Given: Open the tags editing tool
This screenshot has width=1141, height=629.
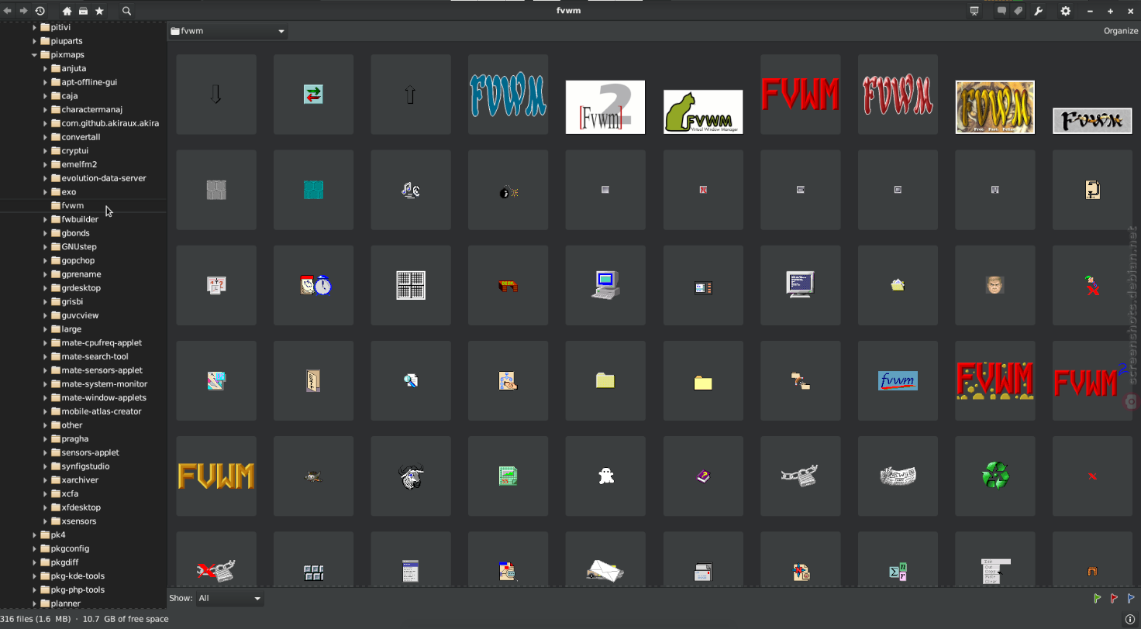Looking at the screenshot, I should tap(1019, 11).
